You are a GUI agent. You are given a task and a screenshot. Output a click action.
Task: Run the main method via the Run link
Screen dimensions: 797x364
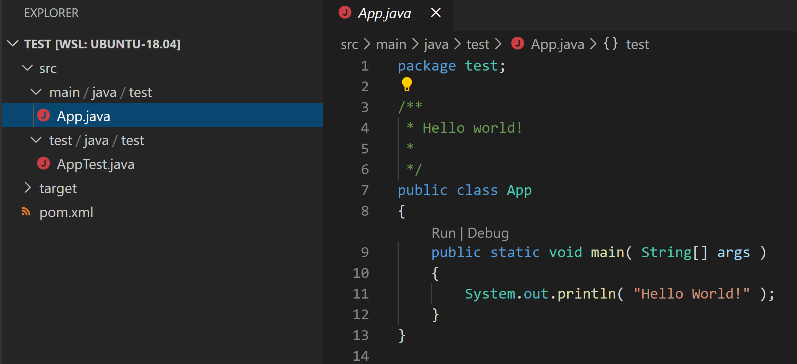point(443,233)
